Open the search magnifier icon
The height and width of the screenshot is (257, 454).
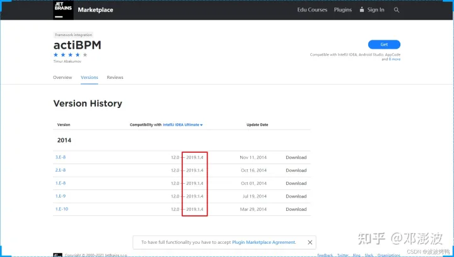click(x=397, y=10)
